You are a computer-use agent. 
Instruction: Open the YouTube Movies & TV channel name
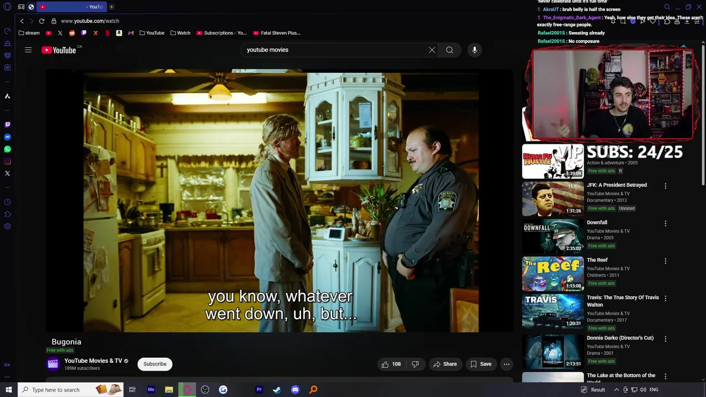click(x=93, y=361)
